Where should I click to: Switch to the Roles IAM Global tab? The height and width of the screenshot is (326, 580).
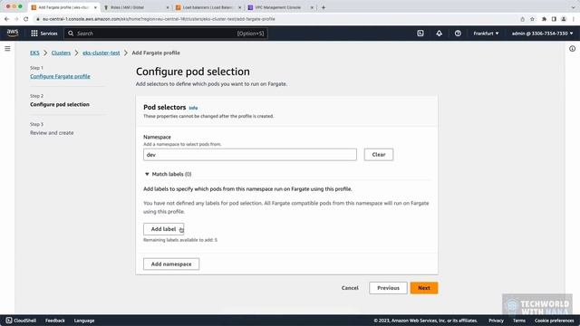135,7
